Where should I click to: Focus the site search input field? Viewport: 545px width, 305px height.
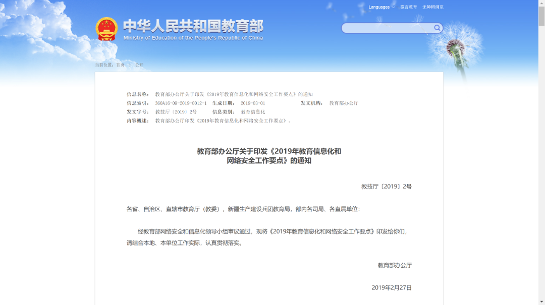pyautogui.click(x=387, y=28)
